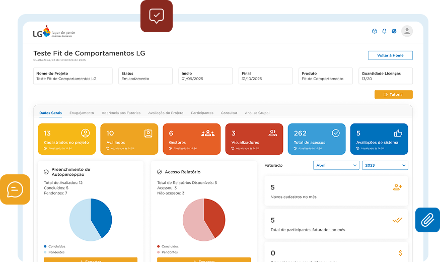Expand the Abril month dropdown
This screenshot has height=262, width=440.
[x=336, y=165]
